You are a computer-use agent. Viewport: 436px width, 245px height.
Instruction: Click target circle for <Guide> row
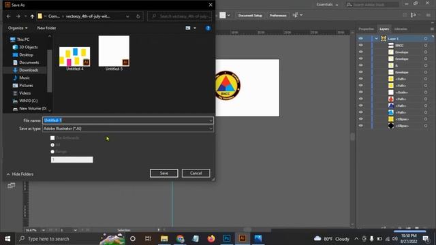point(426,93)
